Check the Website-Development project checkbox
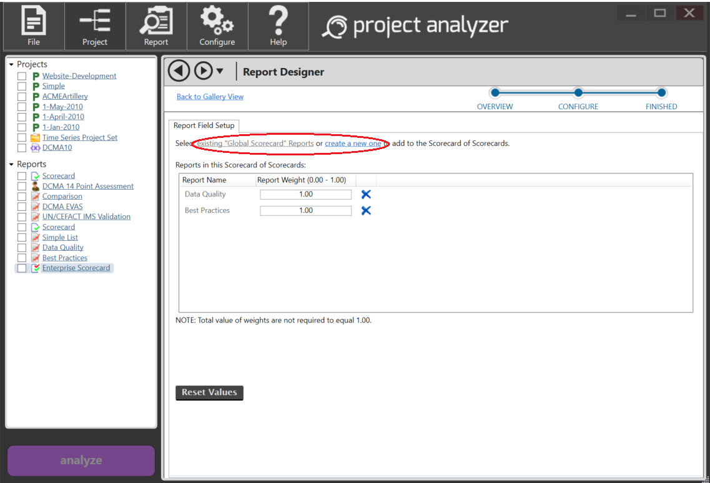The image size is (710, 483). [22, 76]
